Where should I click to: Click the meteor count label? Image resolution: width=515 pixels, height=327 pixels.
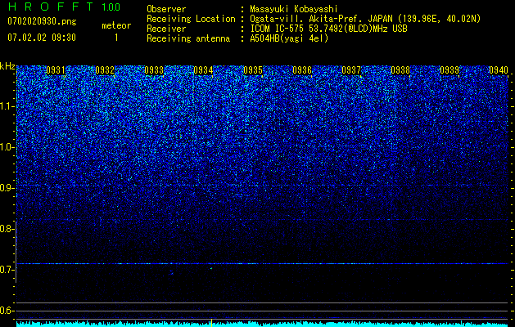[116, 25]
